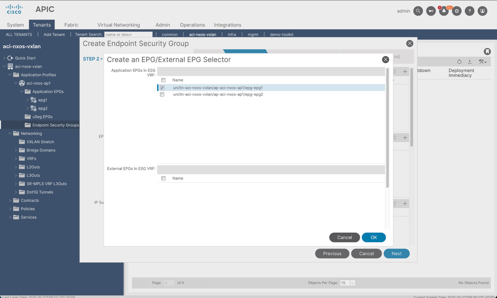Expand the Quick Start tree node

tap(4, 58)
